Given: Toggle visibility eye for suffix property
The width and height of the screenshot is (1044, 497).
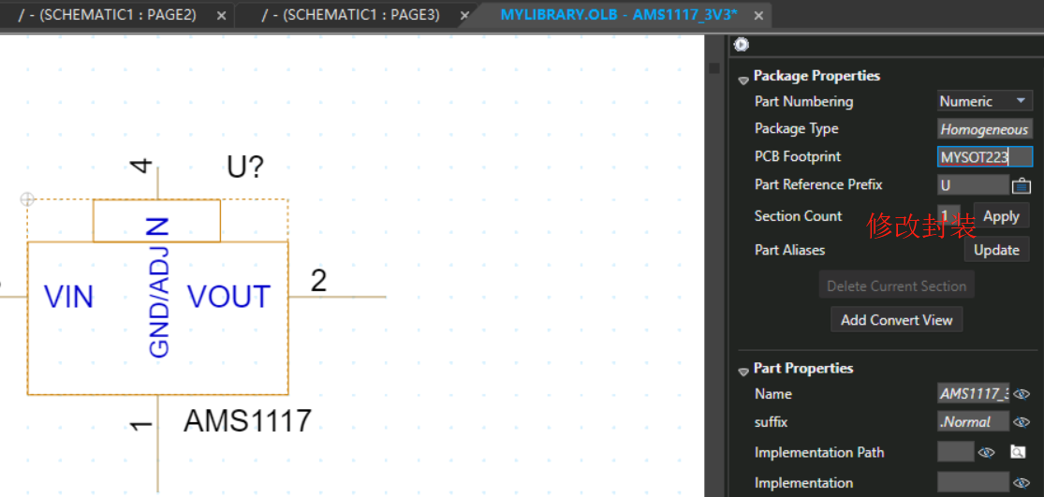Looking at the screenshot, I should tap(1022, 422).
